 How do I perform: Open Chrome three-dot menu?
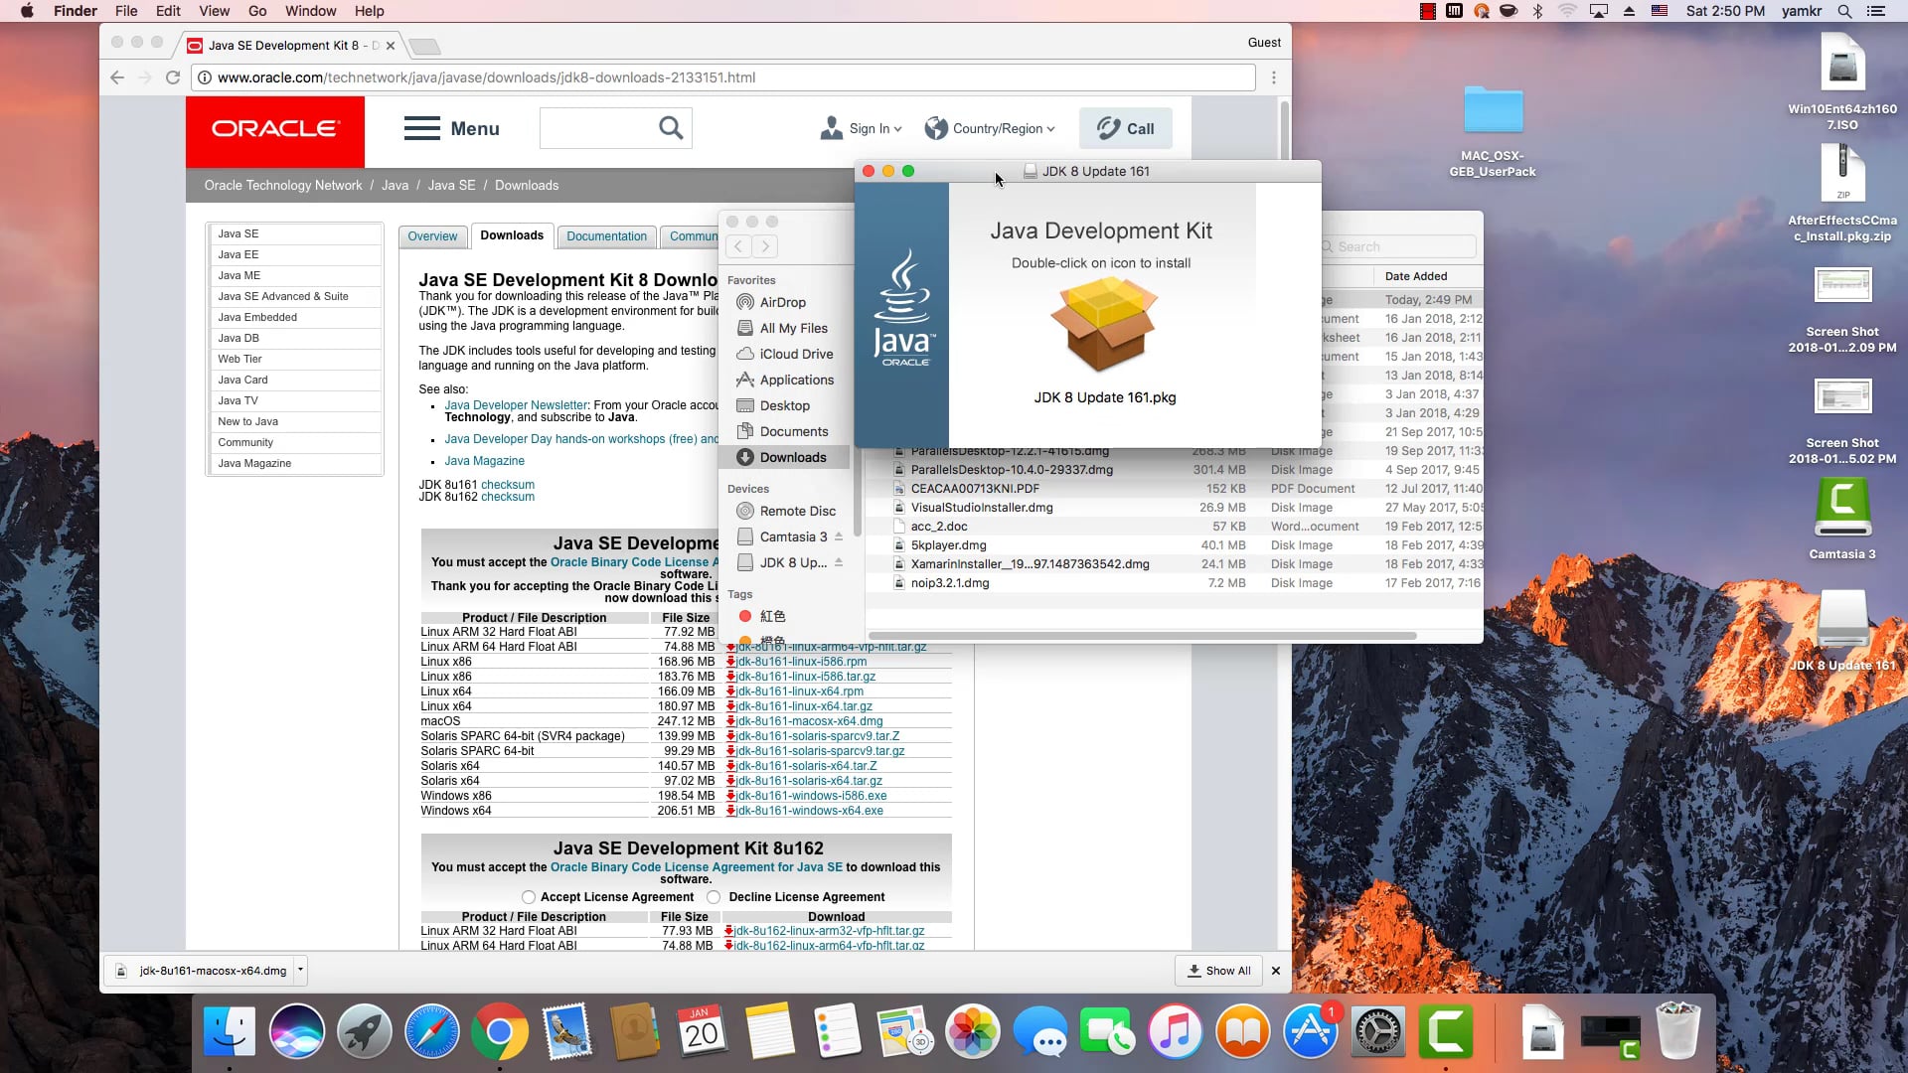(1274, 77)
